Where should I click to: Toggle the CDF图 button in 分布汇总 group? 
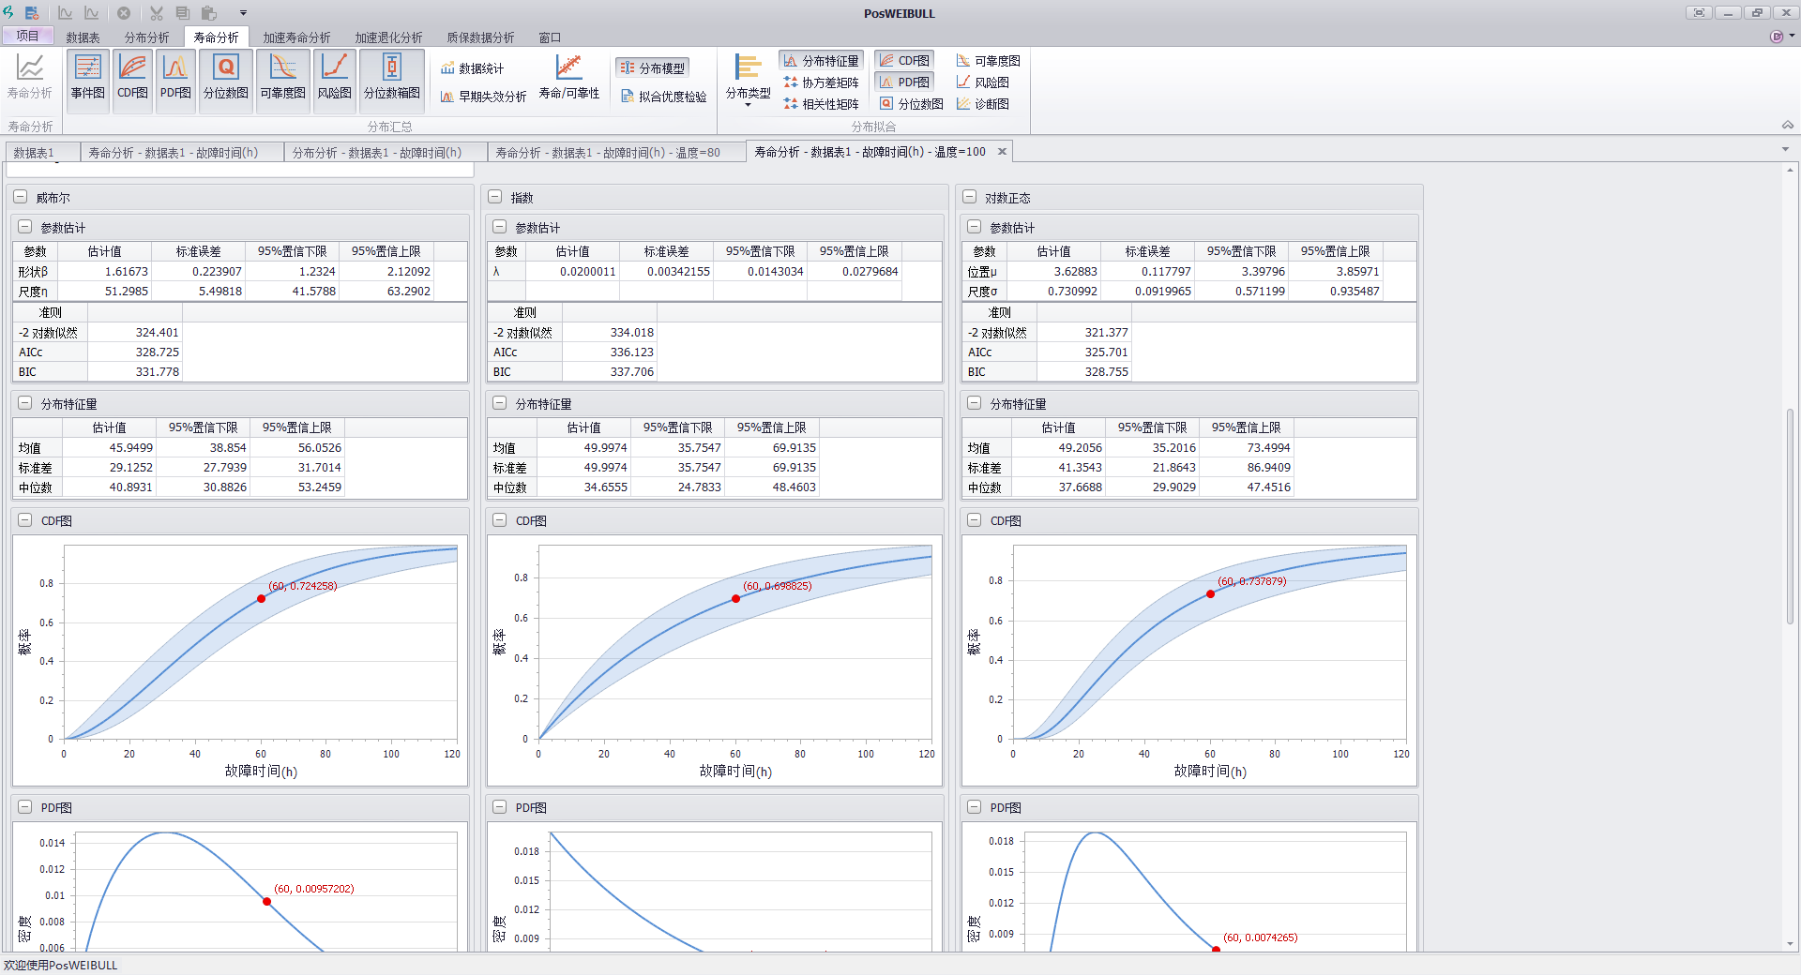pyautogui.click(x=132, y=81)
